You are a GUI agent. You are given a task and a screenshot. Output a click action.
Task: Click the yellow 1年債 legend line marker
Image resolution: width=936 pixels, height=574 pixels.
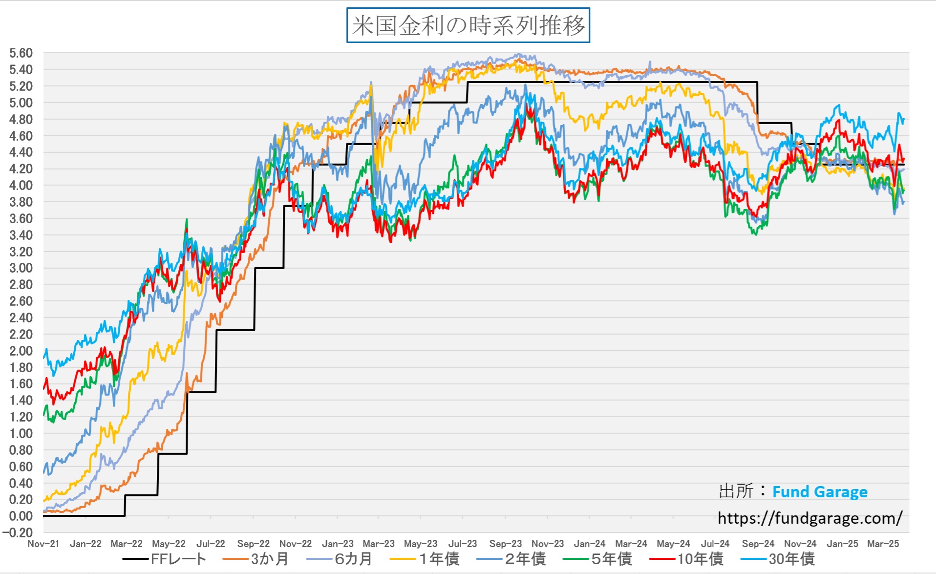click(403, 559)
